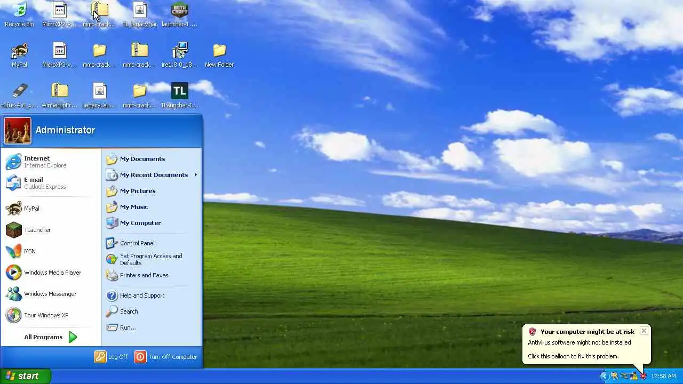
Task: Open the MyPal raccoon shortcut on the desktop
Action: 19,55
